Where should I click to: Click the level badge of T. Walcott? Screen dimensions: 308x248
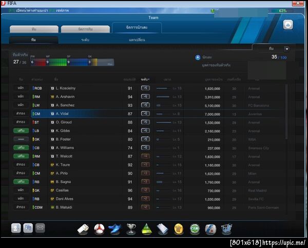coord(145,156)
